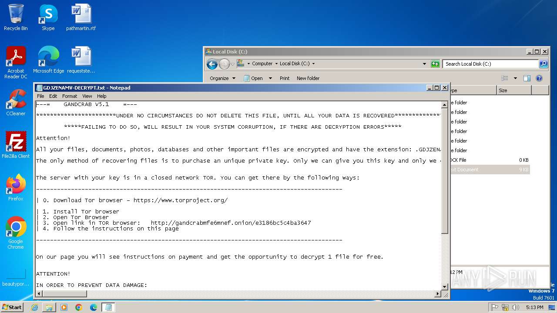Expand the Computer breadcrumb arrow

coord(276,63)
